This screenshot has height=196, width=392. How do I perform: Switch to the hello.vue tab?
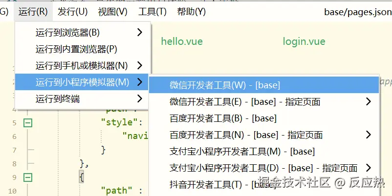[182, 41]
